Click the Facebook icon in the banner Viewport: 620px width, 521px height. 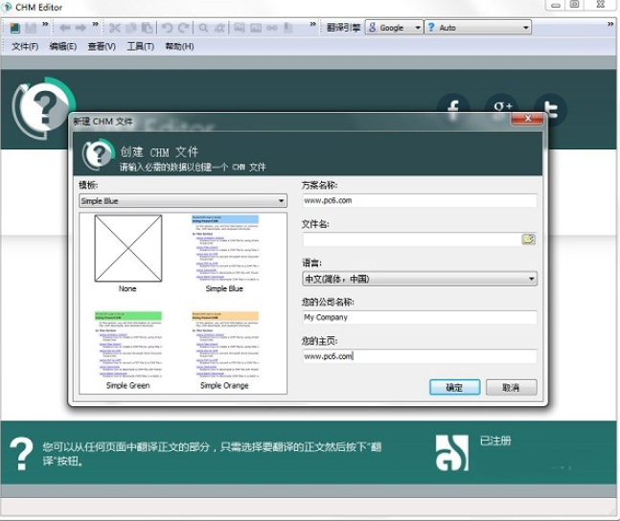click(453, 107)
